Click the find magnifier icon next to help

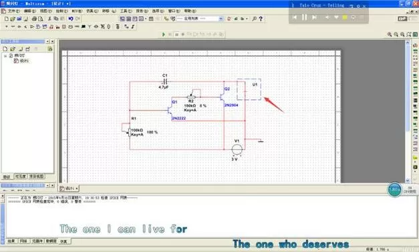tap(255, 19)
